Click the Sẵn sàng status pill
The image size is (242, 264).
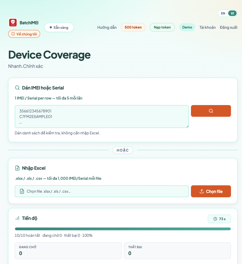coord(59,27)
